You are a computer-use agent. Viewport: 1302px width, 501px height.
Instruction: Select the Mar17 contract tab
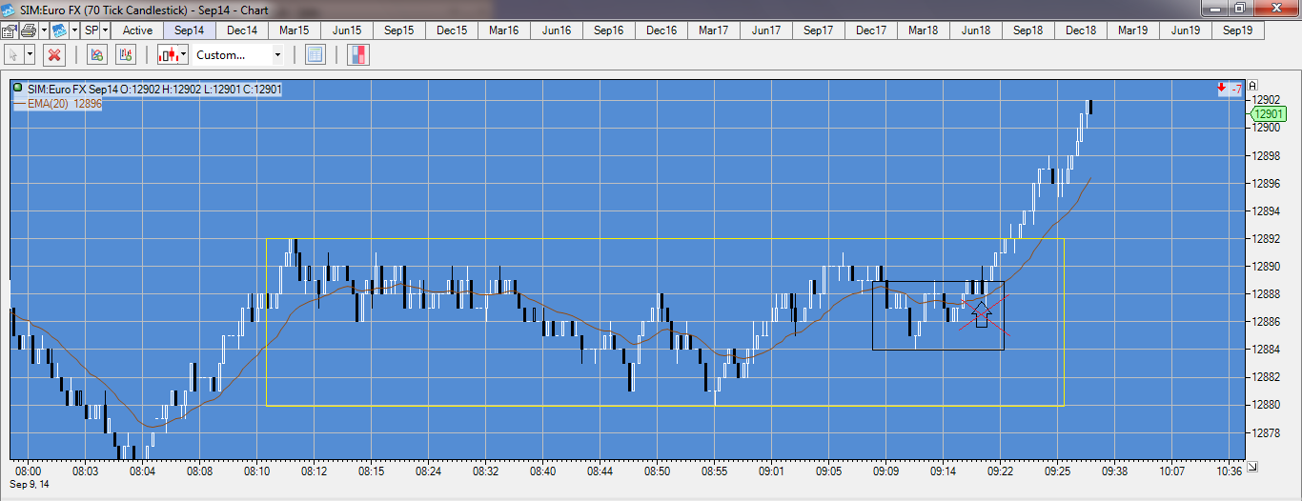(714, 30)
